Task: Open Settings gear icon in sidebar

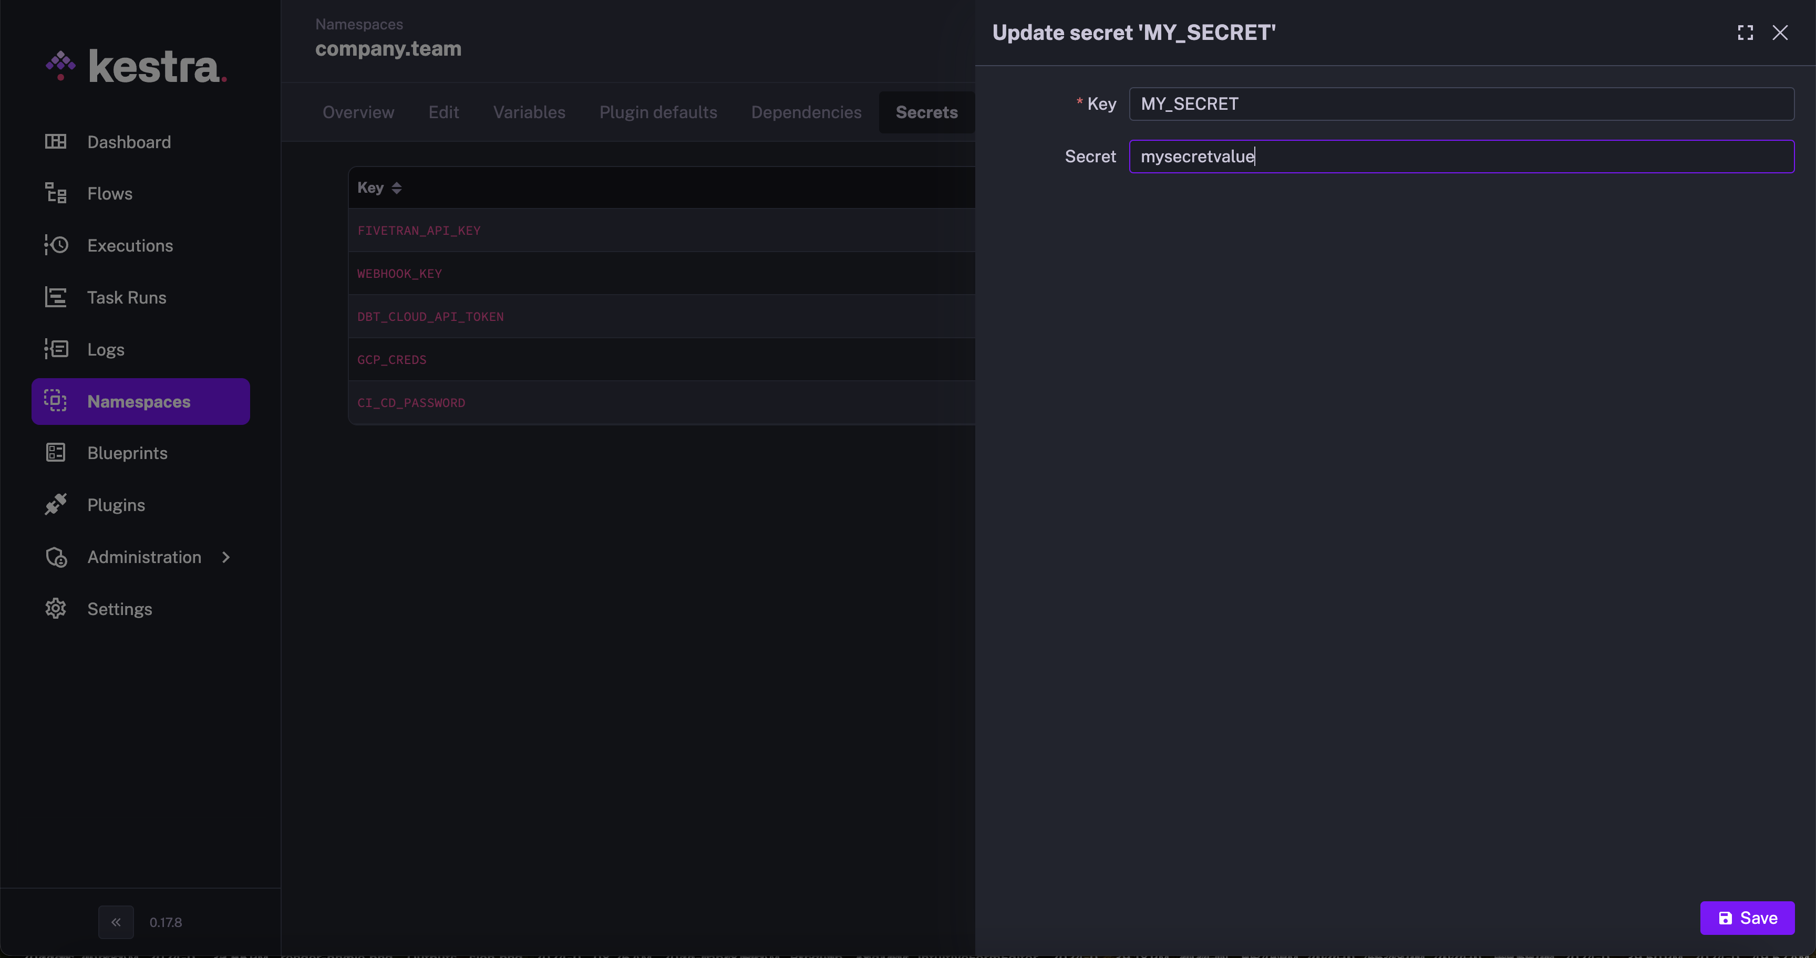Action: 56,609
